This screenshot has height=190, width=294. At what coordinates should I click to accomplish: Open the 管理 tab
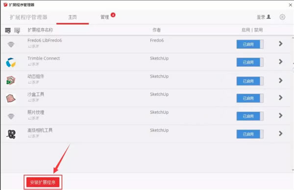105,17
